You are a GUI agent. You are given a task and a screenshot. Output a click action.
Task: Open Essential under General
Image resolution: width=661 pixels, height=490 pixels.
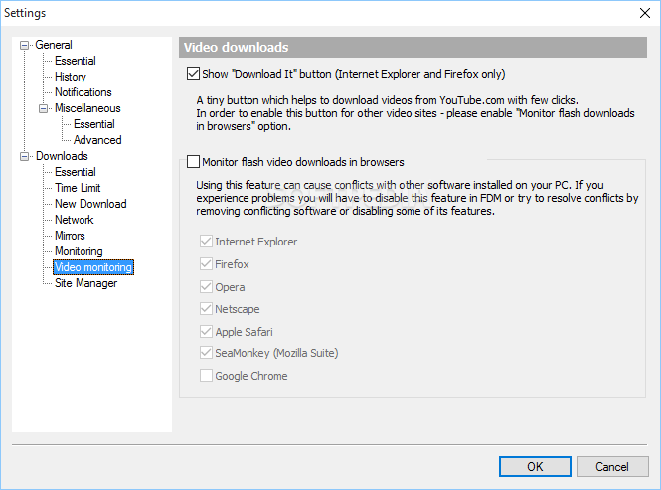[x=75, y=61]
